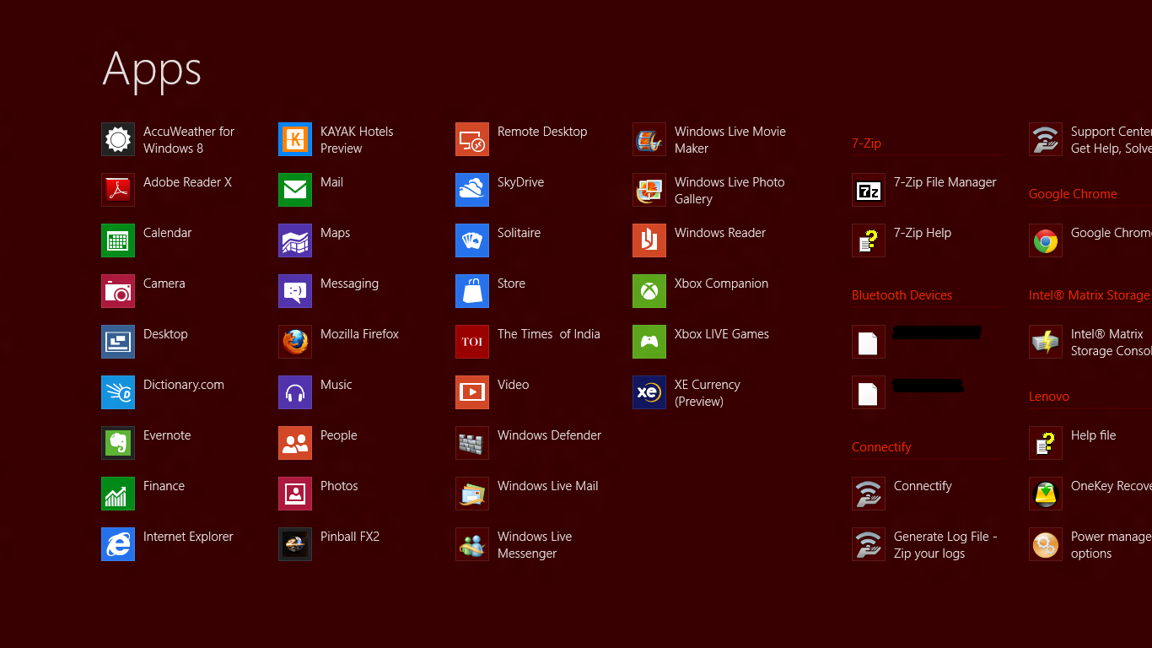Viewport: 1152px width, 648px height.
Task: Click the Desktop tile icon
Action: click(x=118, y=342)
